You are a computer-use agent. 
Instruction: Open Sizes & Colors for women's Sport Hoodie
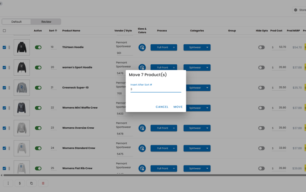pyautogui.click(x=142, y=67)
